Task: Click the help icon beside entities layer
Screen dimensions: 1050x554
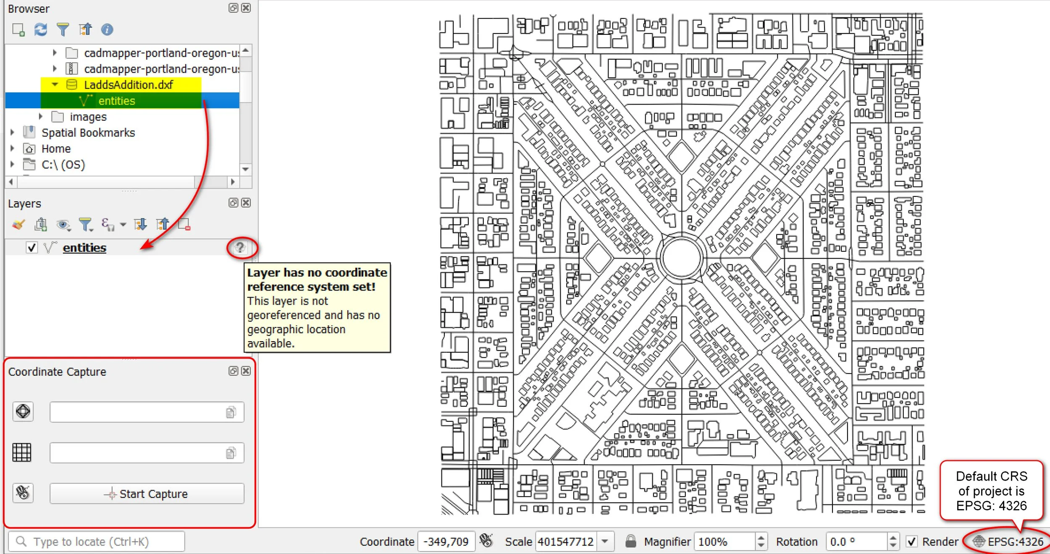Action: [240, 248]
